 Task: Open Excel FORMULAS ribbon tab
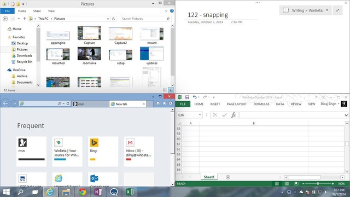261,104
